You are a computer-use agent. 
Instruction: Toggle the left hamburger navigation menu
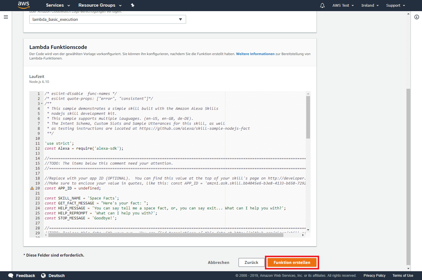click(x=6, y=17)
